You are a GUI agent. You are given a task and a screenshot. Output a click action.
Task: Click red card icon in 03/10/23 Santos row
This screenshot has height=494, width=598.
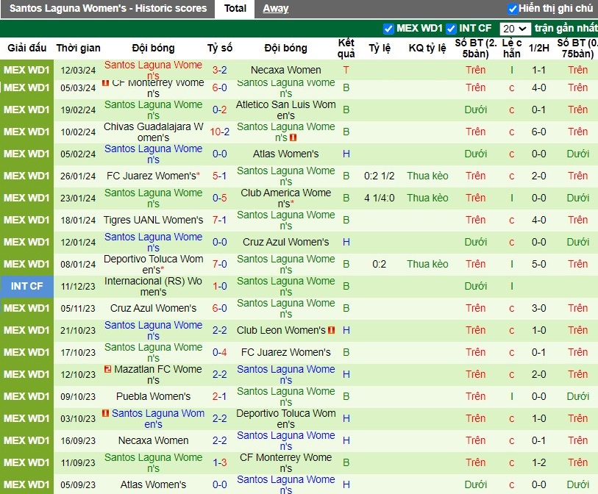pyautogui.click(x=106, y=413)
